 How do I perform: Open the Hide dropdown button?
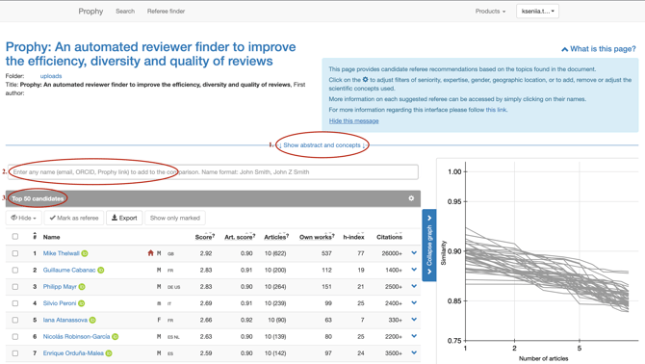coord(23,218)
